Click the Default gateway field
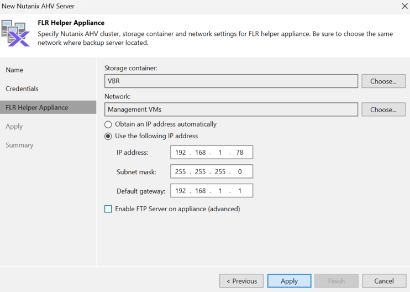 point(212,191)
